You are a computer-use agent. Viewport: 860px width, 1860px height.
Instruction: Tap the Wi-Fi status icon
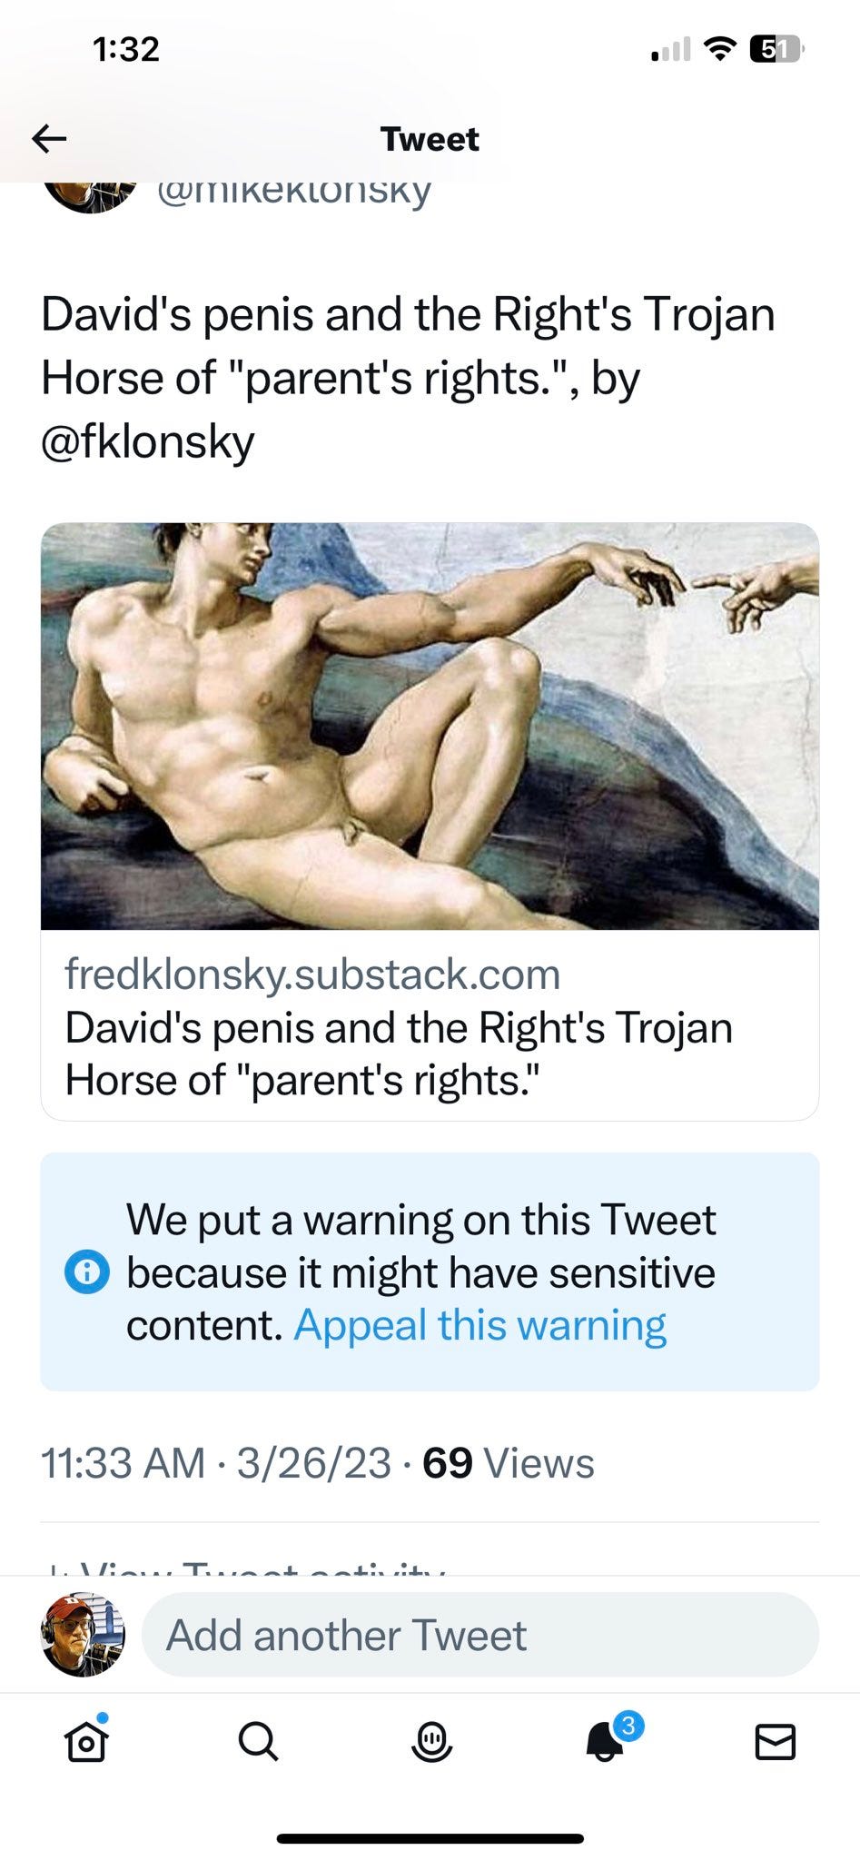pyautogui.click(x=720, y=49)
